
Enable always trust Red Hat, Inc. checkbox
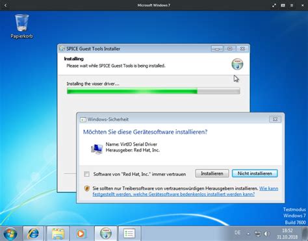click(x=86, y=174)
